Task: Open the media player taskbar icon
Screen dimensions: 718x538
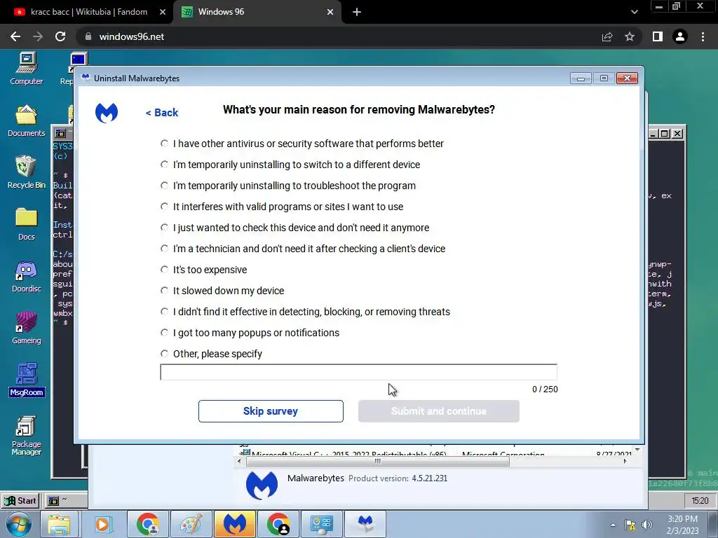Action: 102,524
